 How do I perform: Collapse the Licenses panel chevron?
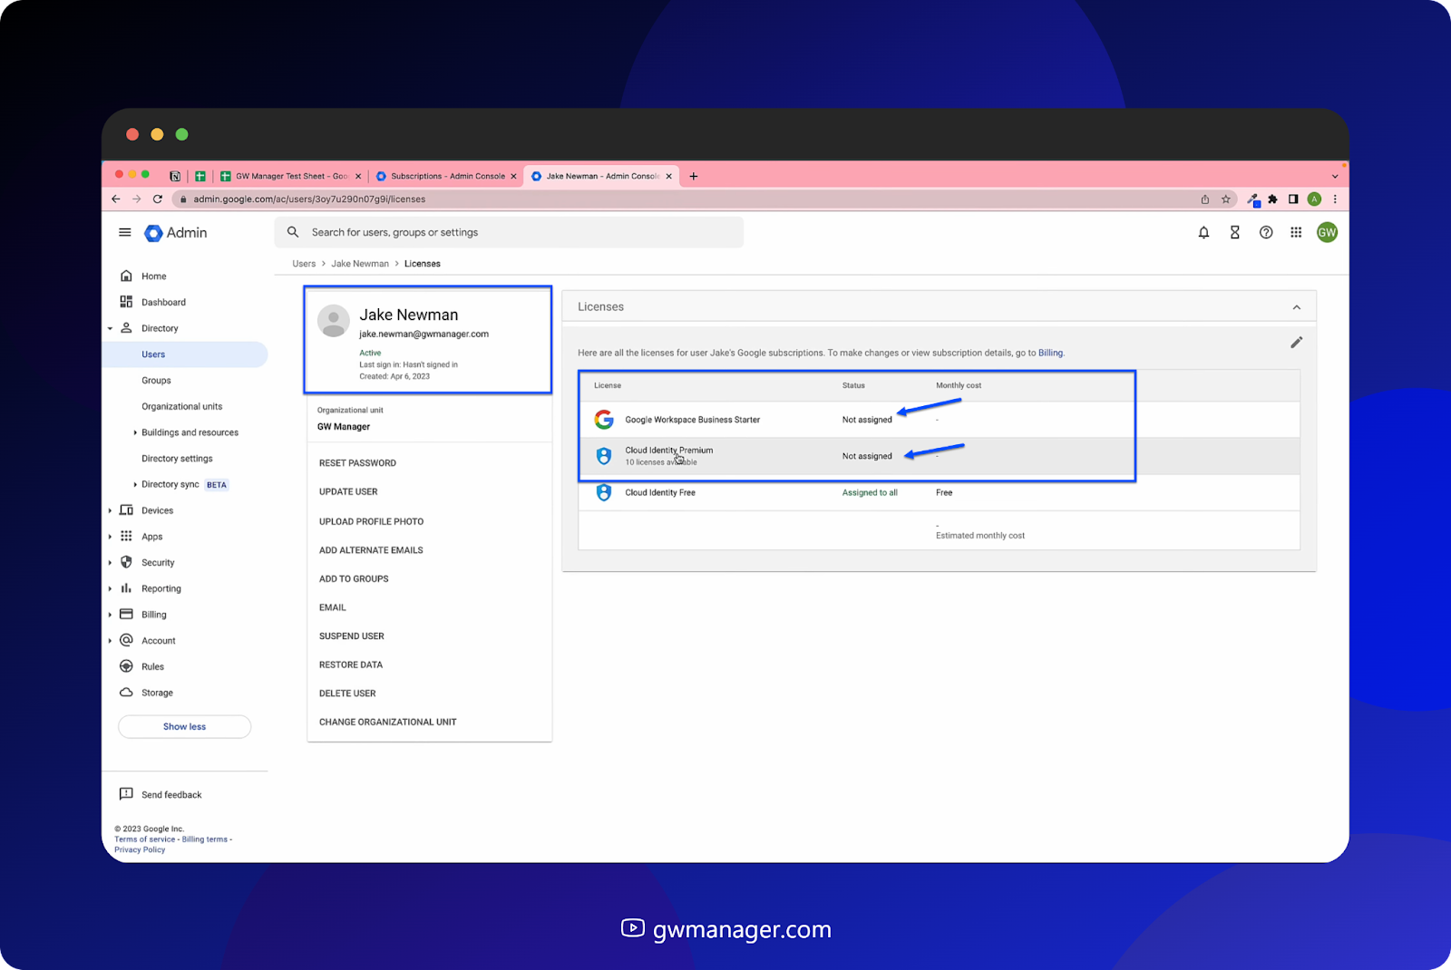pos(1296,307)
